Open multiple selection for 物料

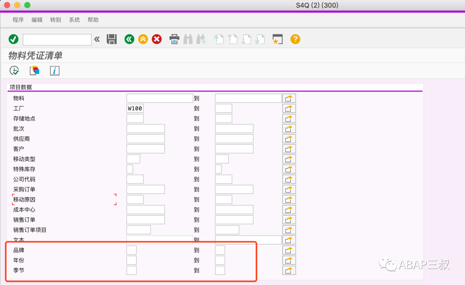[x=289, y=98]
